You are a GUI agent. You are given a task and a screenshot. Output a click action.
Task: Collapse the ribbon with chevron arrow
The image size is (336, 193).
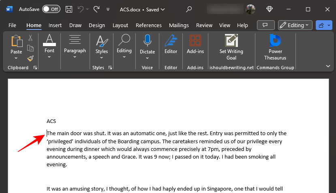tap(328, 66)
